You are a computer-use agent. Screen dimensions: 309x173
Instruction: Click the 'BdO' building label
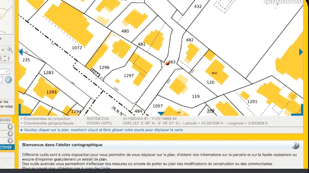pyautogui.click(x=215, y=73)
